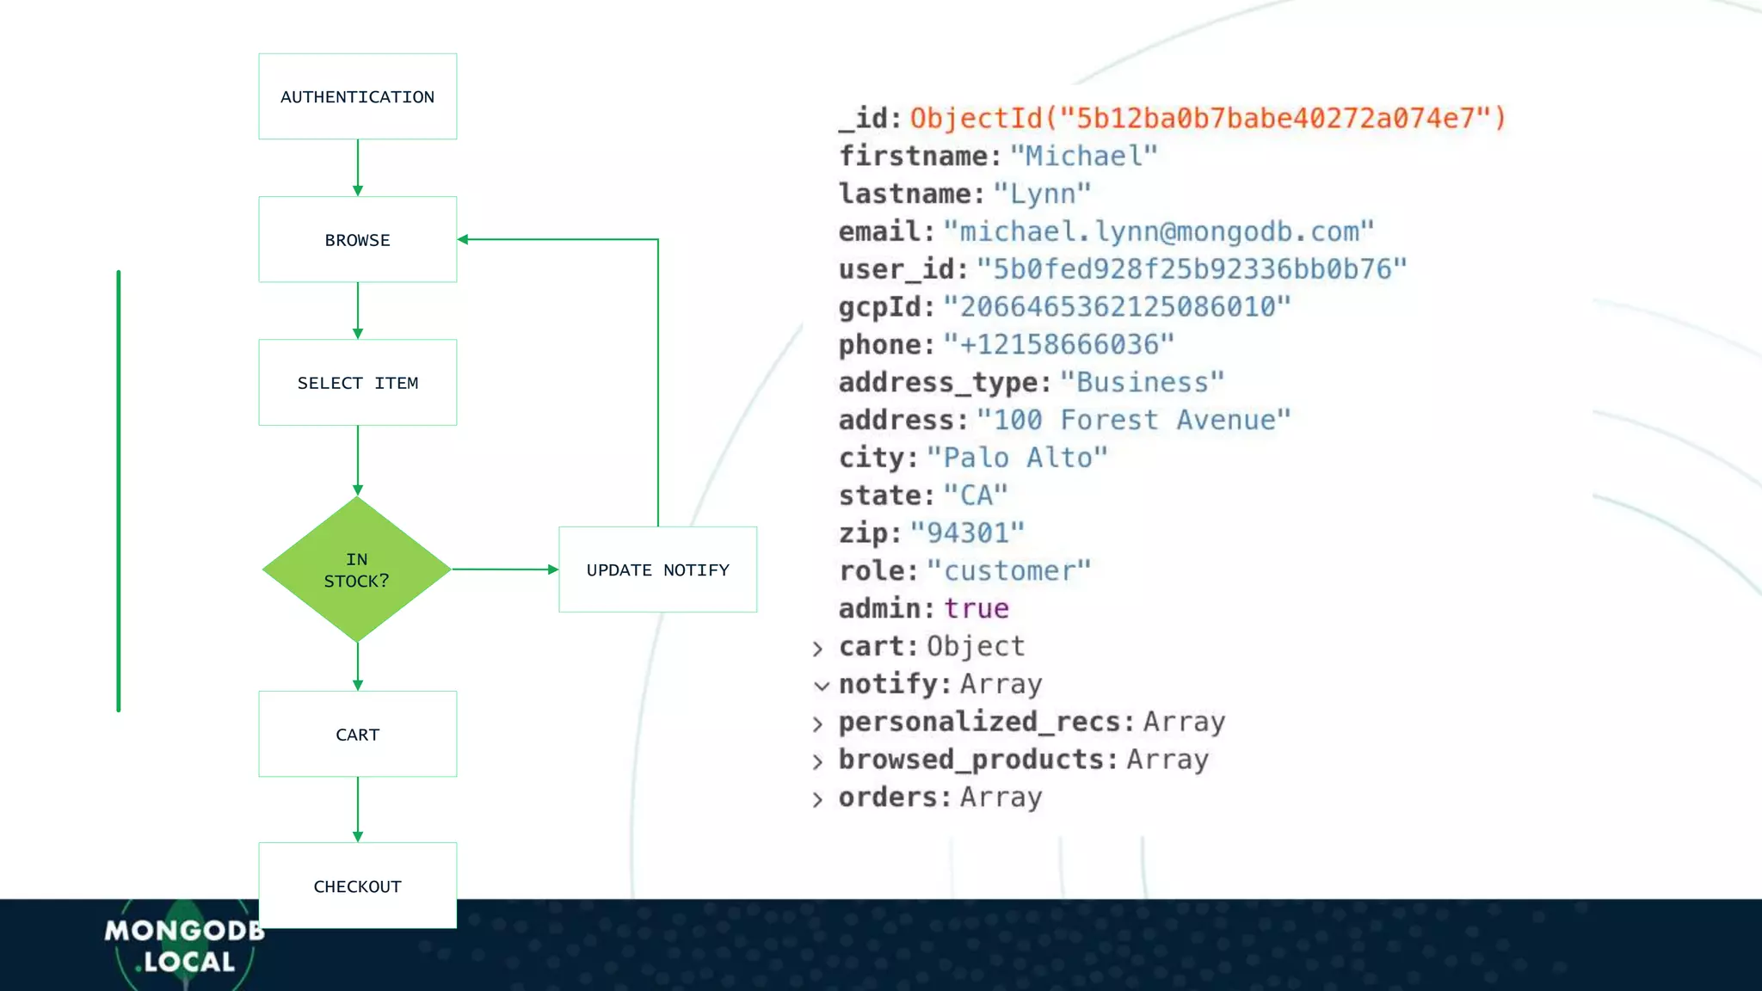Screen dimensions: 1762x991
Task: Click the MongoDB.local logo
Action: click(x=183, y=946)
